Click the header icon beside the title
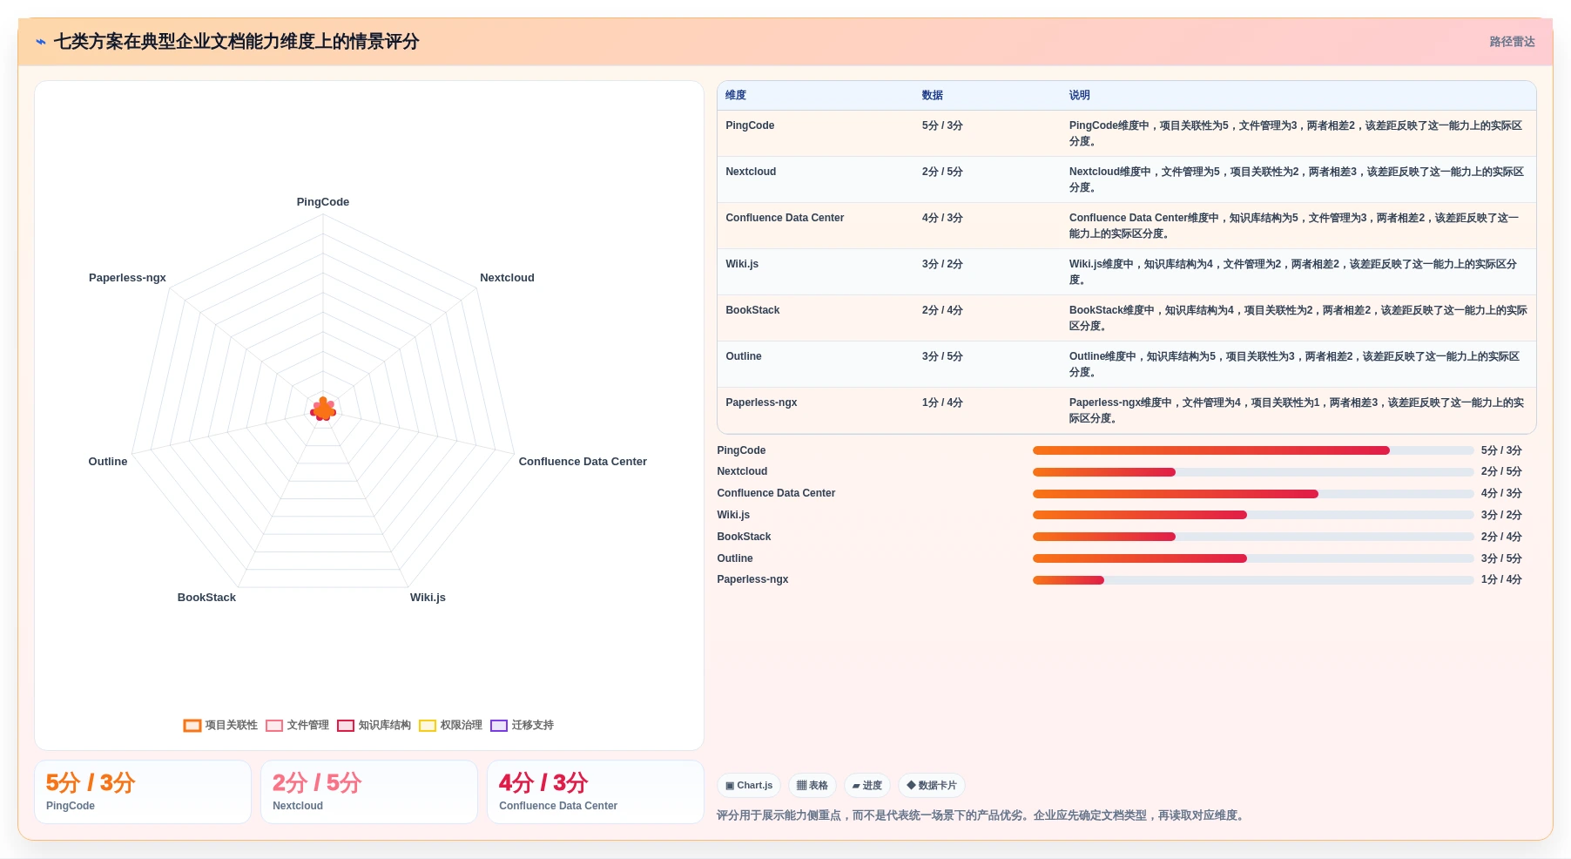This screenshot has width=1571, height=859. point(41,42)
